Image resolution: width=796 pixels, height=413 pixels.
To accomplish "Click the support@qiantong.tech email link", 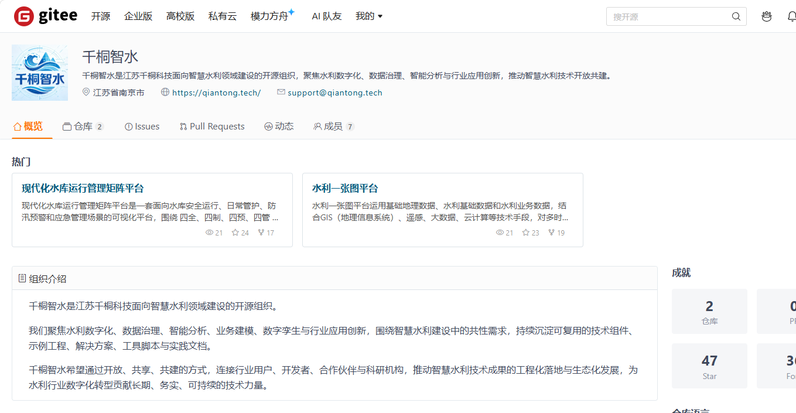I will pyautogui.click(x=335, y=93).
